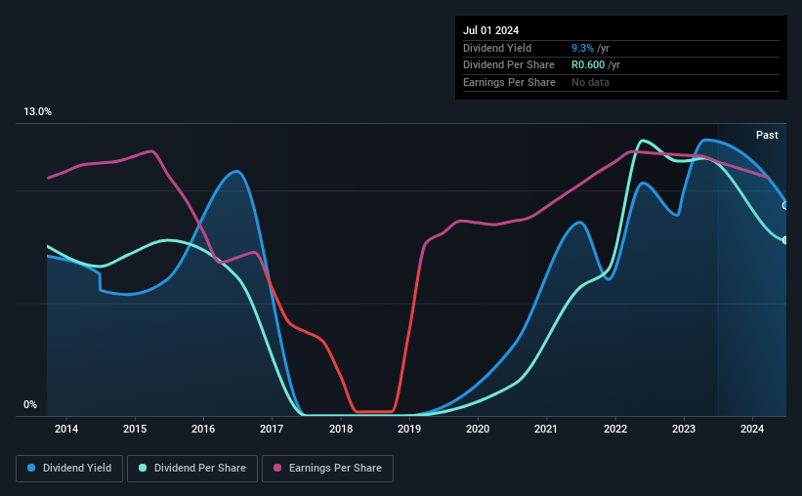Toggle the Dividend Yield legend button
Image resolution: width=802 pixels, height=496 pixels.
(69, 469)
